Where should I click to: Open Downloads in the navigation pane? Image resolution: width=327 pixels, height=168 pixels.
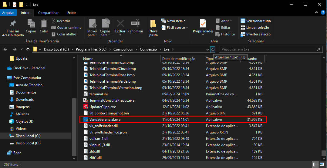tap(25, 100)
